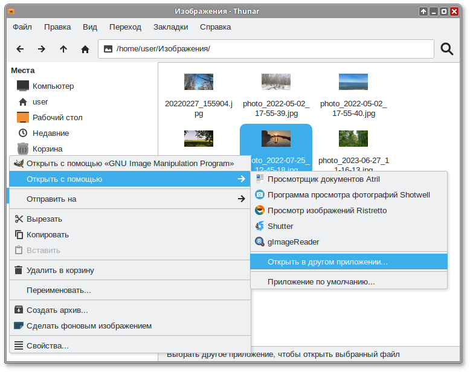Open the Файл menu
The height and width of the screenshot is (372, 470).
click(22, 27)
